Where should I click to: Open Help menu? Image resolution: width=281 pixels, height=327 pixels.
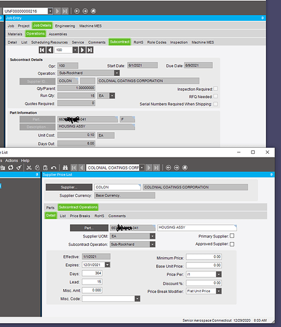point(25,161)
